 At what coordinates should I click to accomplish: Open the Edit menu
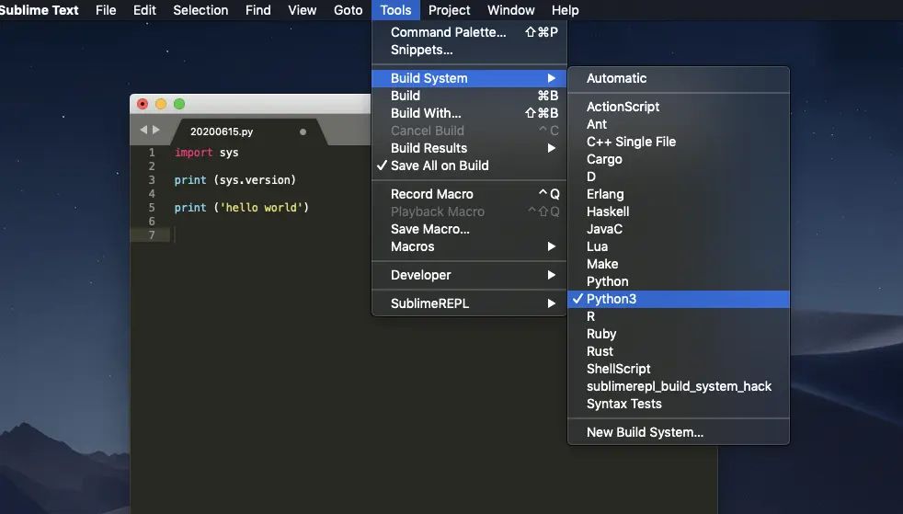pos(144,10)
